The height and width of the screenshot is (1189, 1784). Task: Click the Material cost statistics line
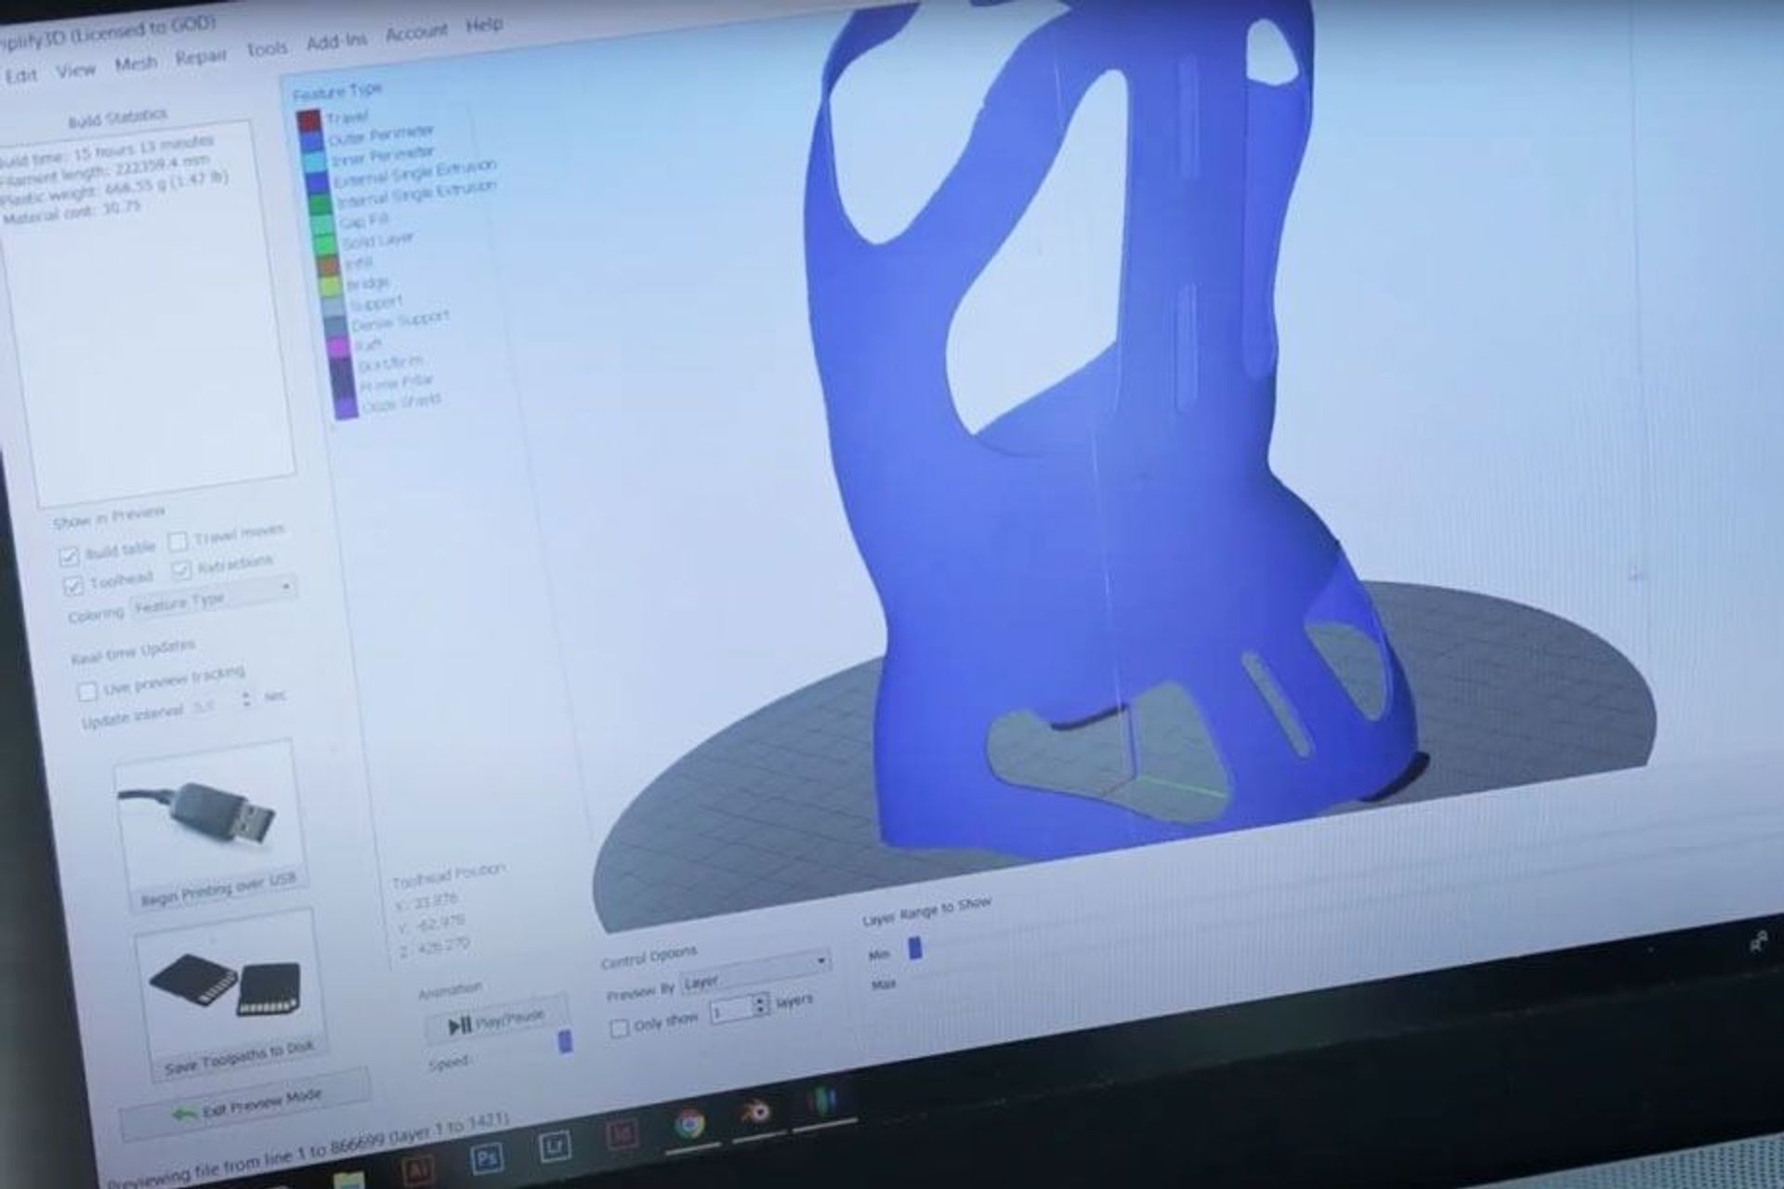click(71, 213)
